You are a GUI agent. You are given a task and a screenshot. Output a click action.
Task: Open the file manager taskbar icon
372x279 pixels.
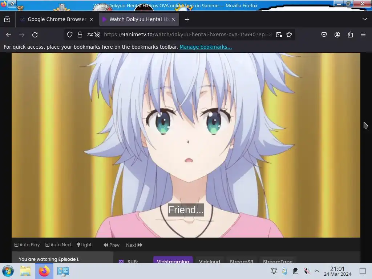pyautogui.click(x=25, y=271)
